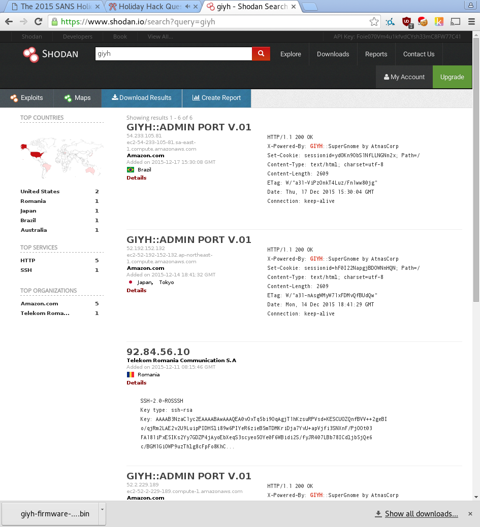480x527 pixels.
Task: Open View All... link
Action: [x=160, y=37]
